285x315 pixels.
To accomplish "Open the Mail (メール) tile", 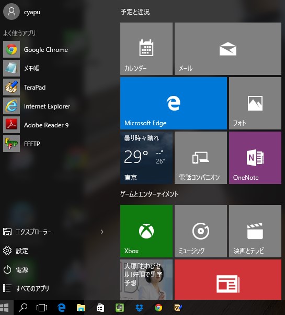I will [x=228, y=49].
